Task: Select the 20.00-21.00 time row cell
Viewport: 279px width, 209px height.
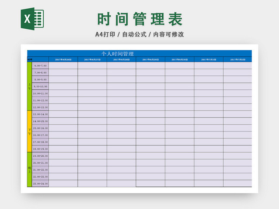Action: coord(41,162)
